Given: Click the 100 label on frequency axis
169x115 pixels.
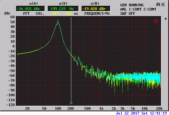Looking at the screenshot, I should (x=58, y=108).
